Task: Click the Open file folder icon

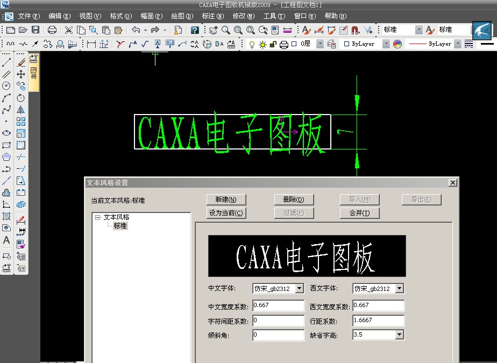Action: [x=23, y=30]
